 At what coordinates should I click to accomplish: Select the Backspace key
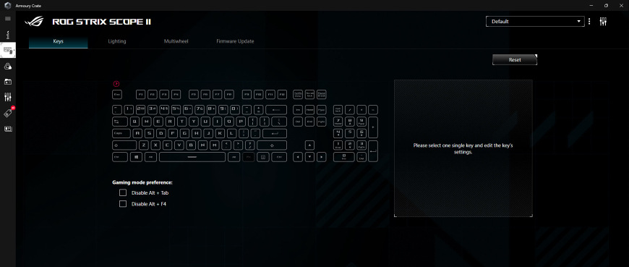coord(276,109)
